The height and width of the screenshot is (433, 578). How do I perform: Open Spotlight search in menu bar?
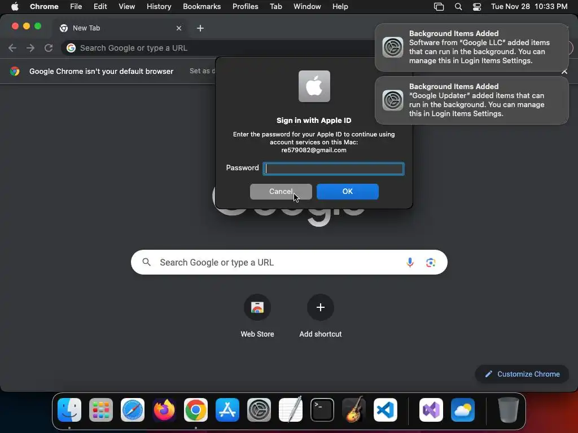pos(458,7)
